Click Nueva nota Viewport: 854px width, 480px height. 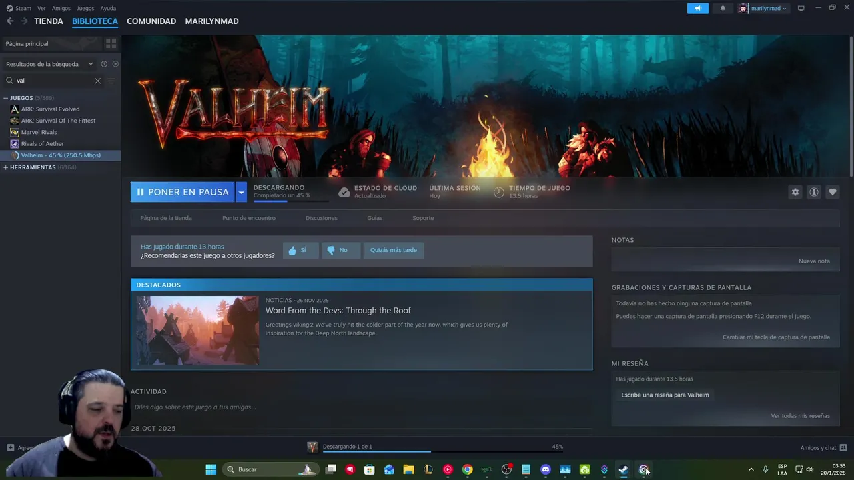tap(814, 261)
